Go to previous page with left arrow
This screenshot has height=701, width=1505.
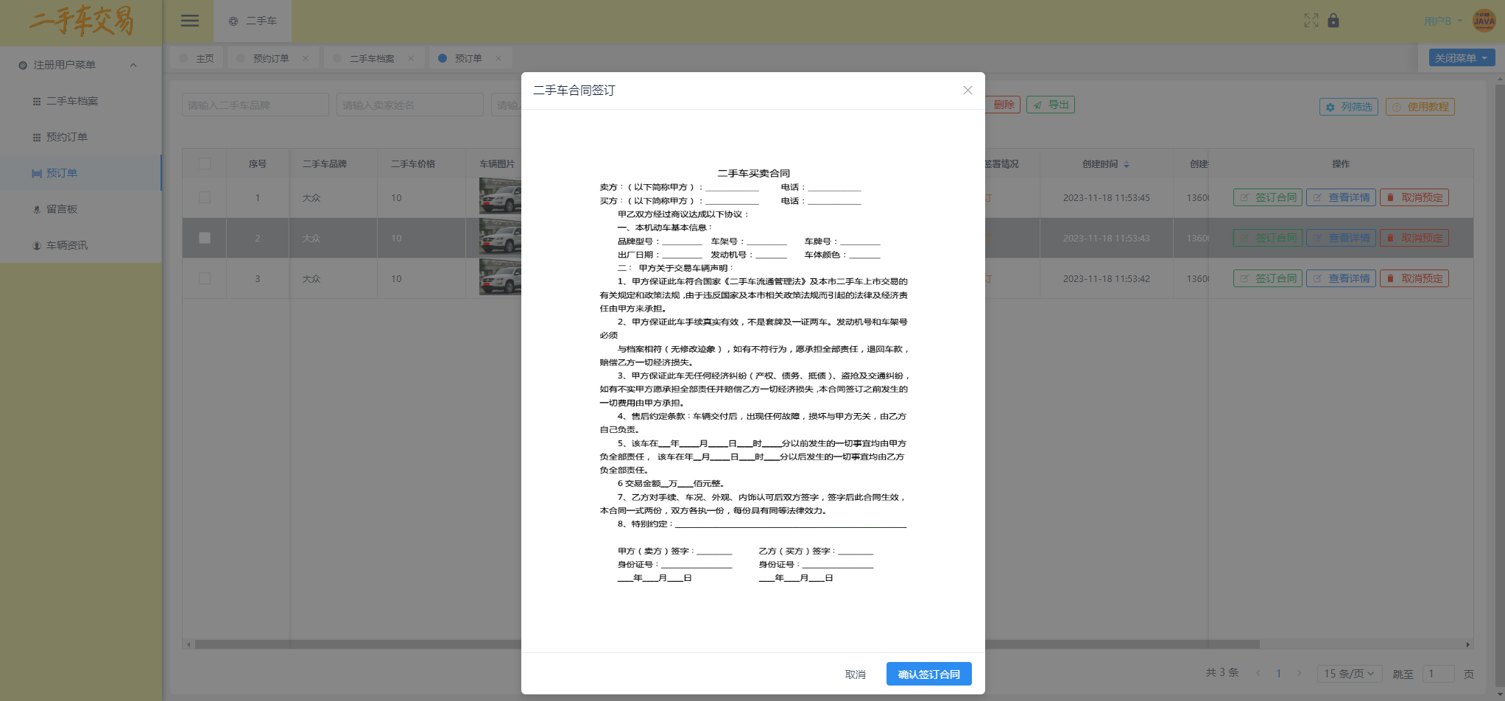1258,673
